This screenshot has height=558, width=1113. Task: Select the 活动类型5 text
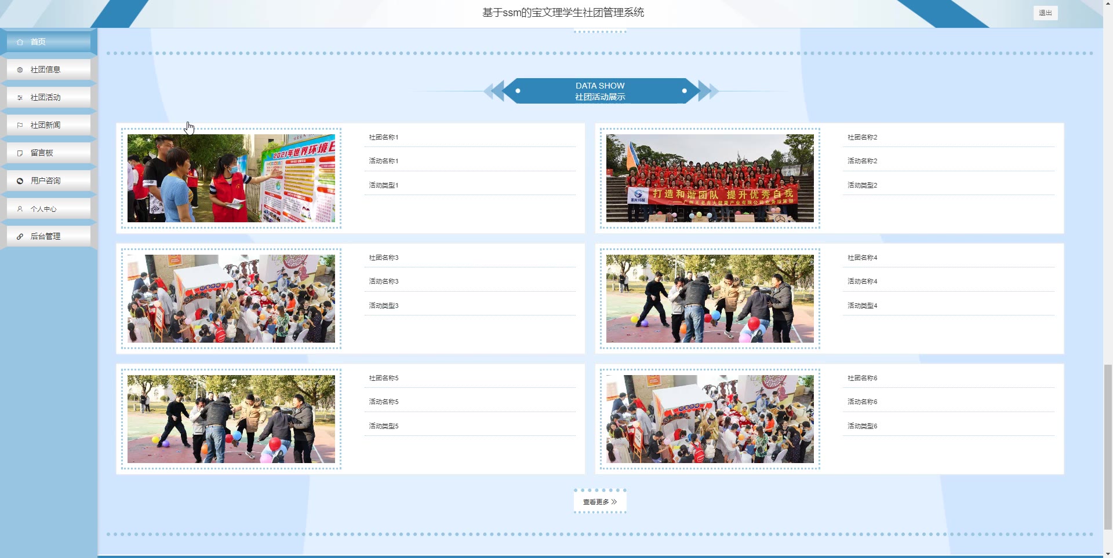384,426
